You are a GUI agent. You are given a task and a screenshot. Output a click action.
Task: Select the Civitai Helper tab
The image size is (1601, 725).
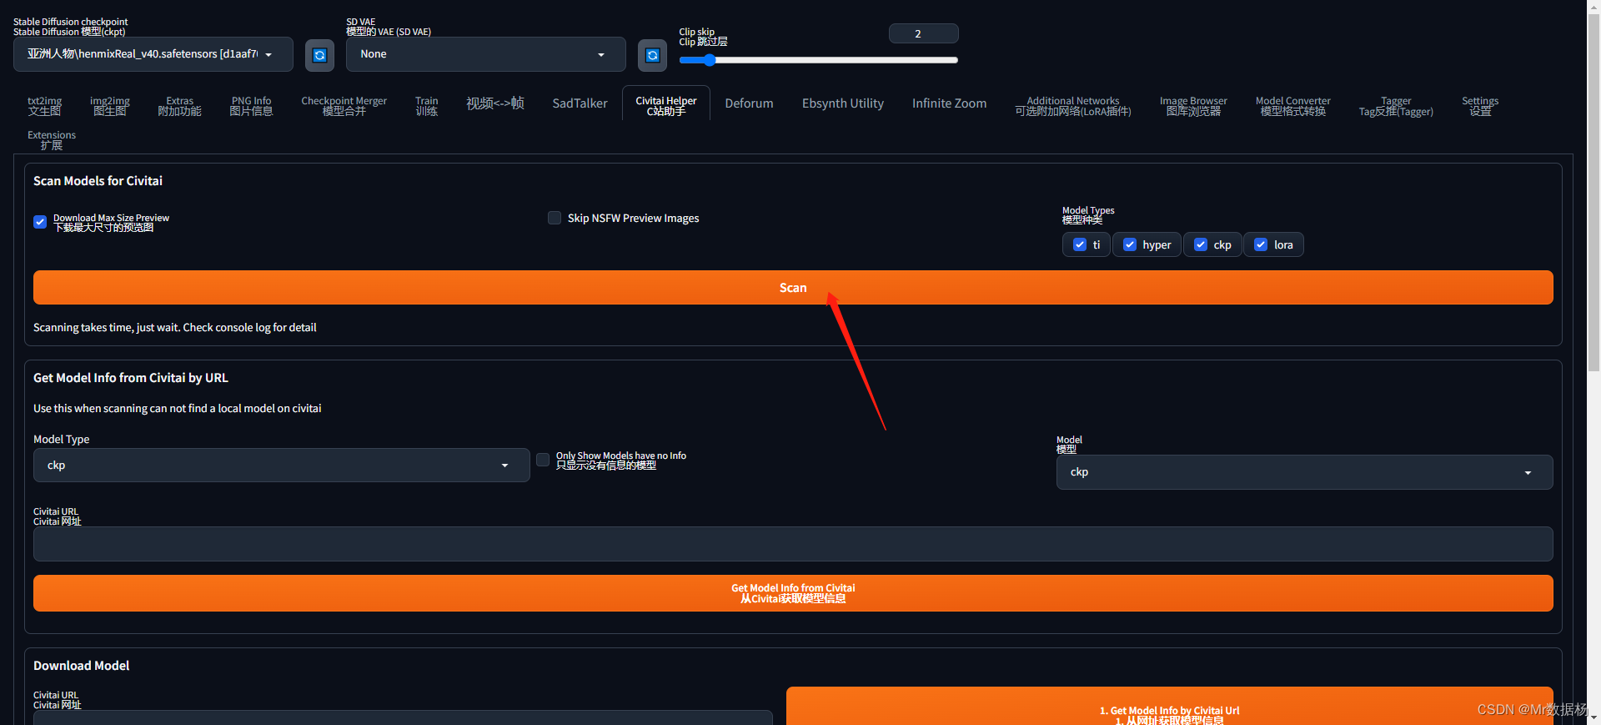[x=666, y=106]
